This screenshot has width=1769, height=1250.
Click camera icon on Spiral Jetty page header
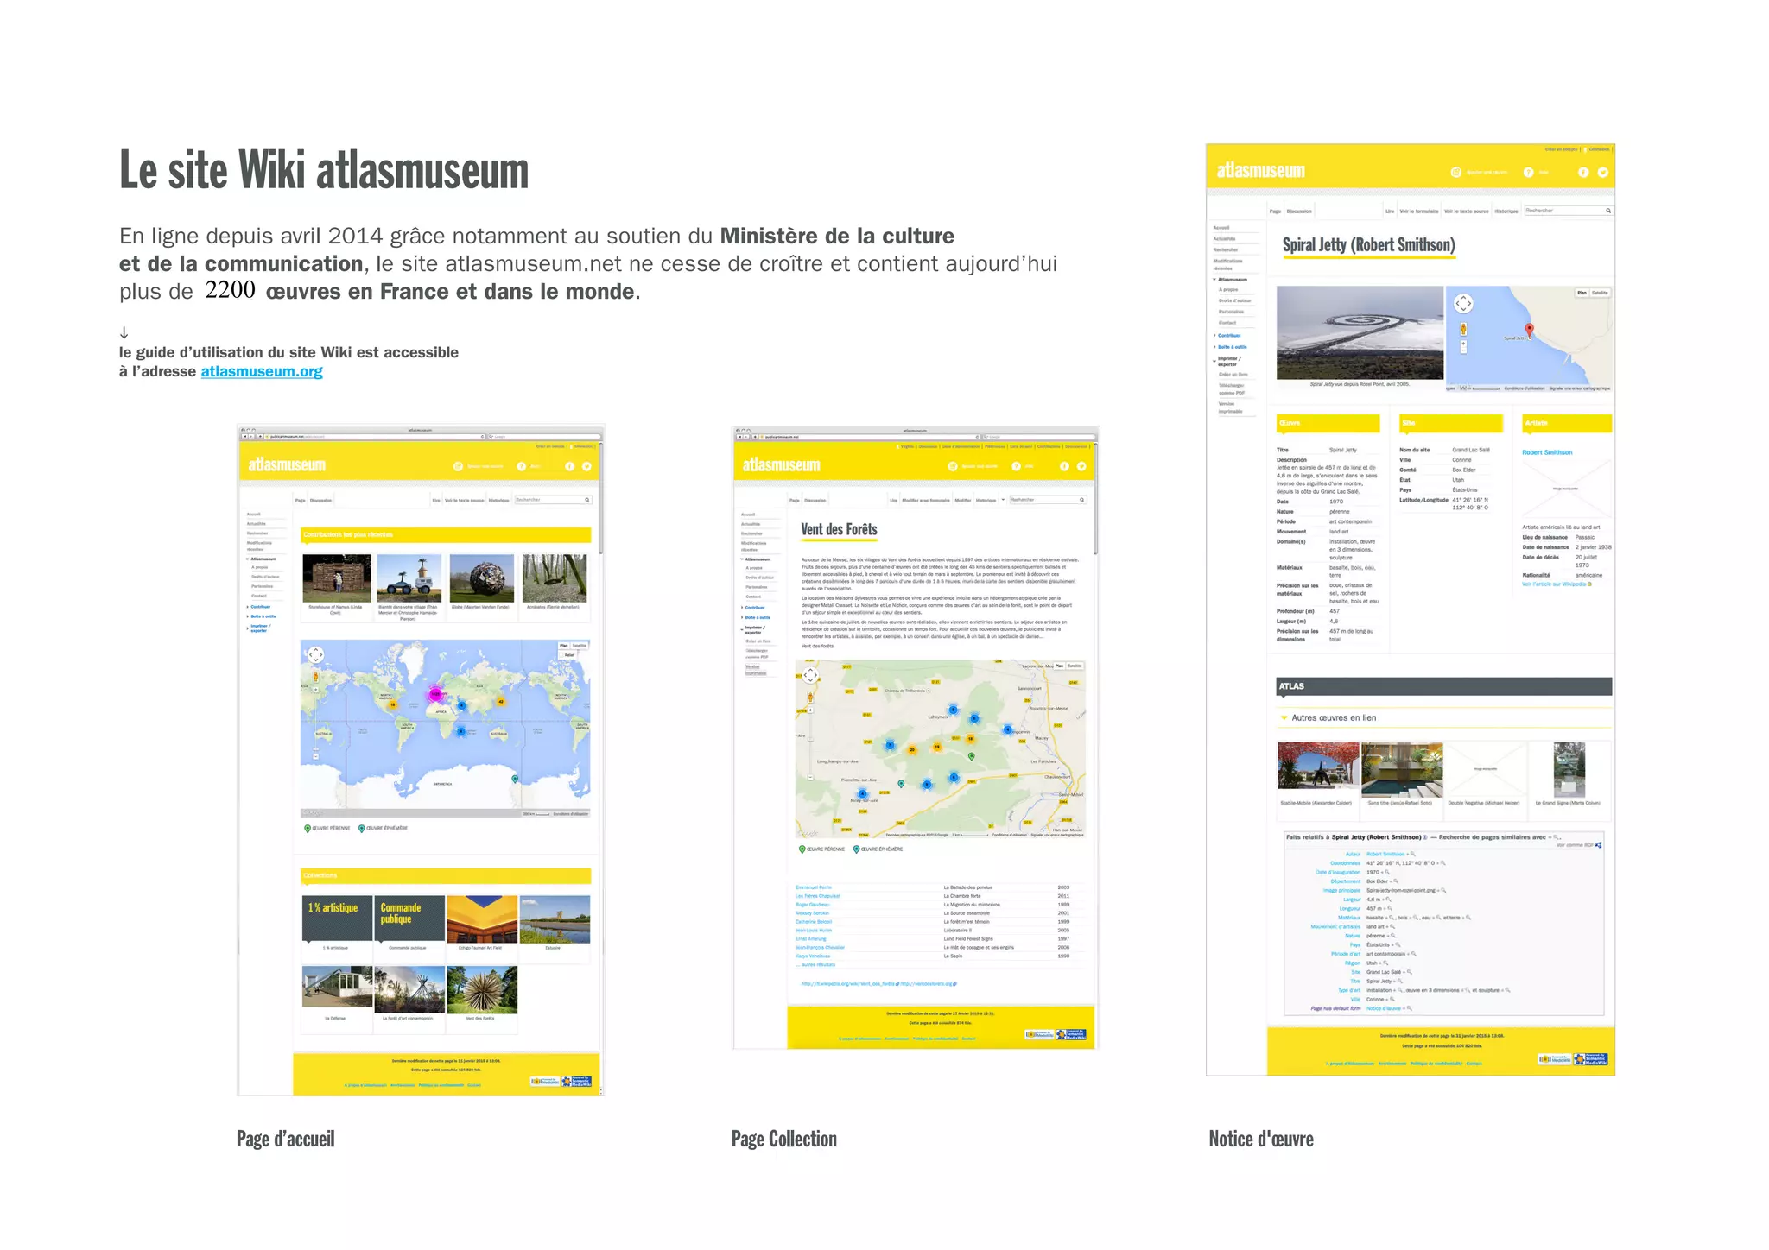pyautogui.click(x=1455, y=173)
